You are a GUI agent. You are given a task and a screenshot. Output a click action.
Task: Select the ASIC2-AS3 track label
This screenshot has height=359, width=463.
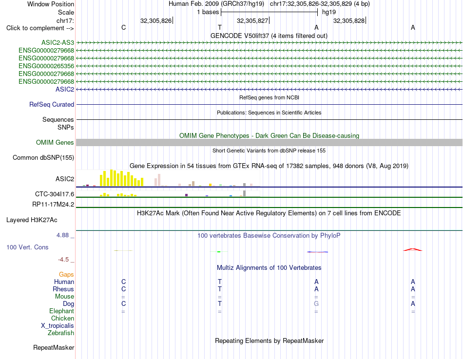point(58,43)
